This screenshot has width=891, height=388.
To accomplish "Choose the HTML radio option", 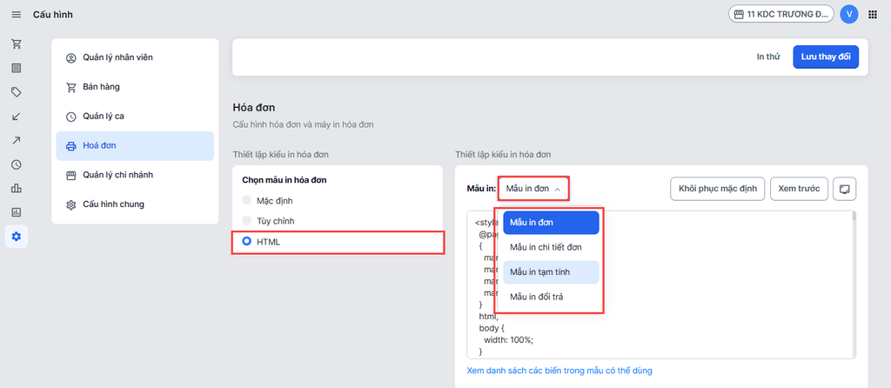I will [x=247, y=241].
